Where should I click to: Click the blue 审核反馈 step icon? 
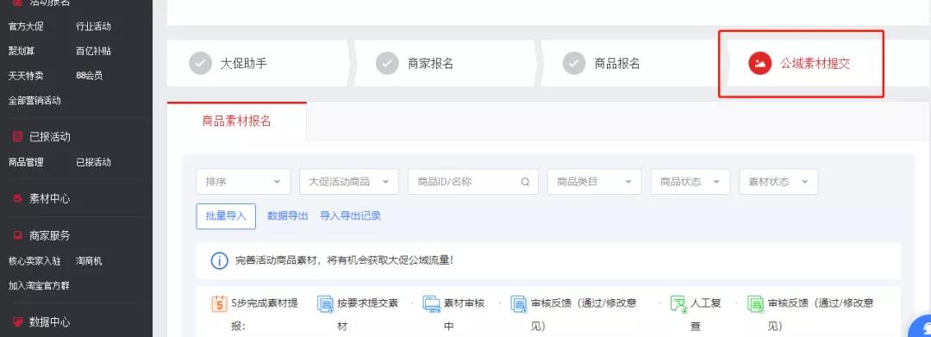coord(519,303)
